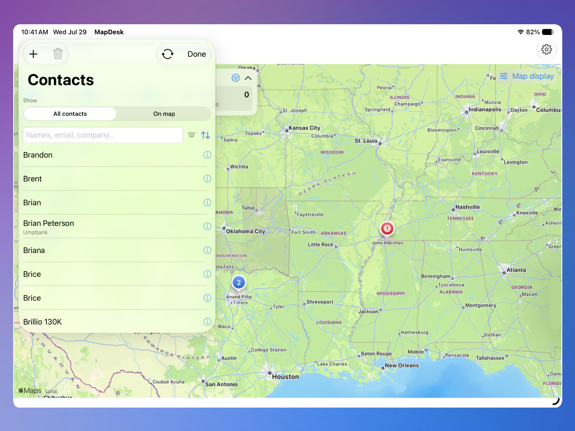Select the Brillio 130K contact row
This screenshot has width=575, height=431.
point(115,322)
